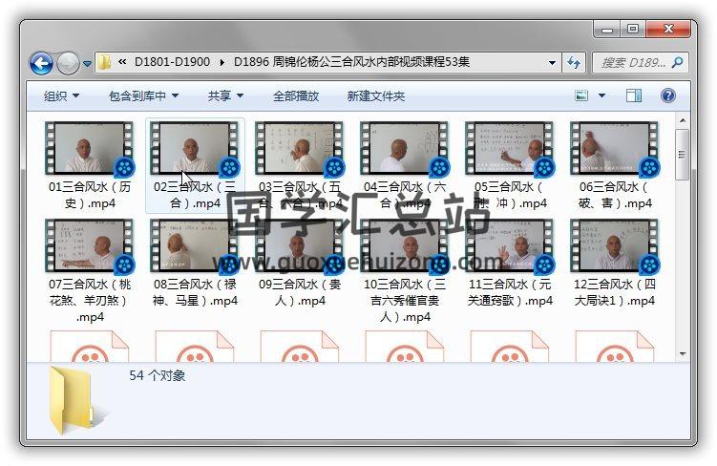The height and width of the screenshot is (466, 717).
Task: Open the 包含到库中 menu
Action: pyautogui.click(x=143, y=96)
